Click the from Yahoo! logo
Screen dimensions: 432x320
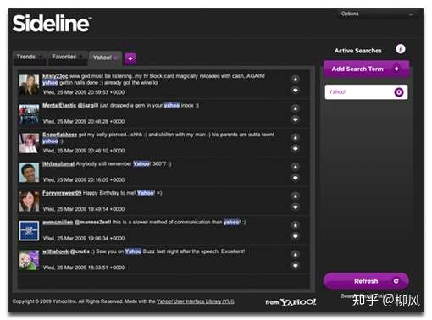291,302
